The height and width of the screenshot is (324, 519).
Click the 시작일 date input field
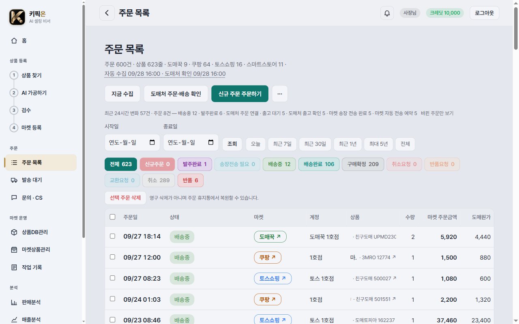(132, 143)
